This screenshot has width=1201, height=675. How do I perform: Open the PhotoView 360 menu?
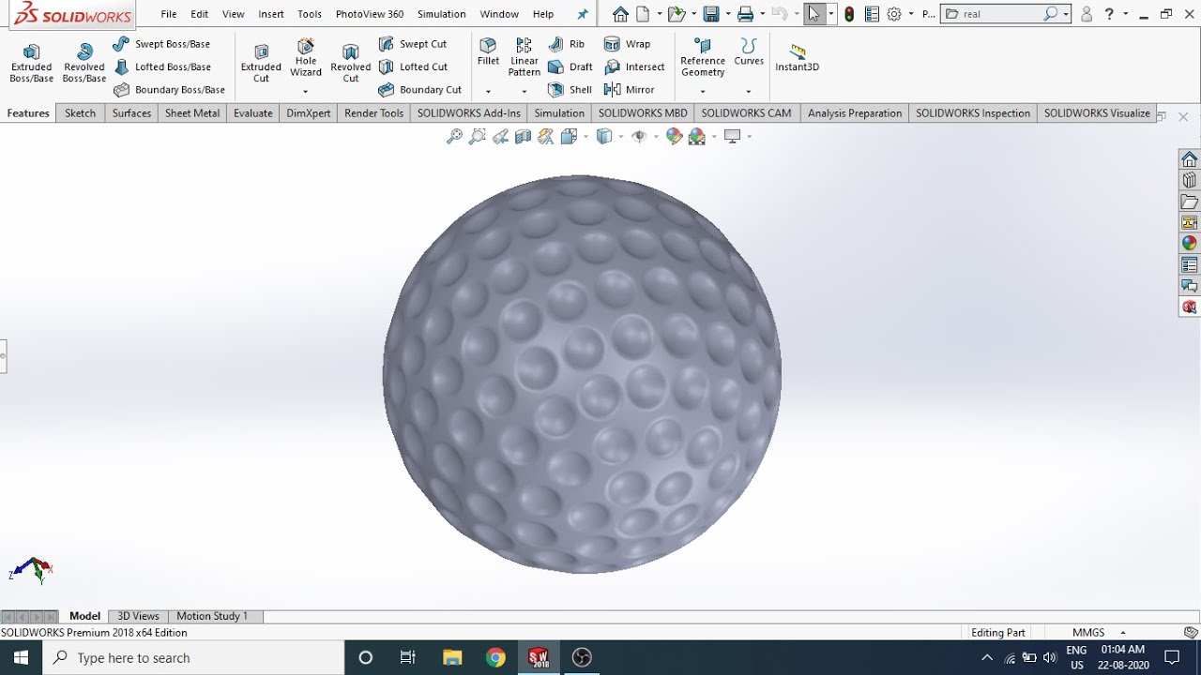pyautogui.click(x=370, y=14)
